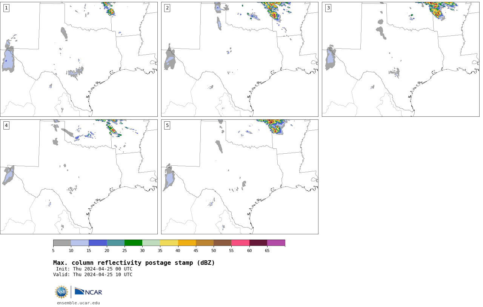Click the member number 4 label box
This screenshot has height=307, width=483.
6,125
